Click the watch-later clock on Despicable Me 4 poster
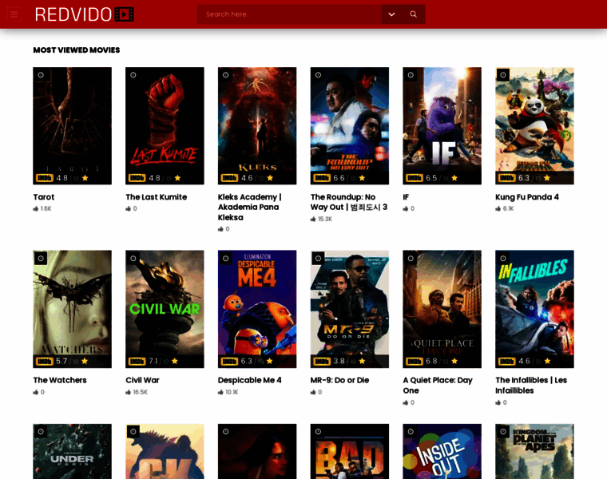This screenshot has height=479, width=607. pyautogui.click(x=226, y=258)
